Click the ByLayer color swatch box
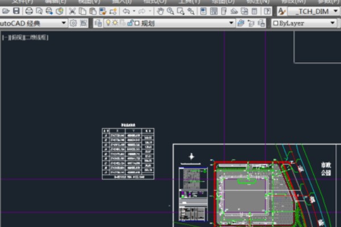The width and height of the screenshot is (341, 227). (x=276, y=23)
